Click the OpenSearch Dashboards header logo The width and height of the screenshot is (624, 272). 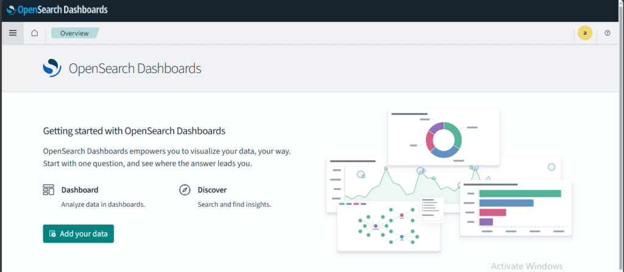(57, 10)
